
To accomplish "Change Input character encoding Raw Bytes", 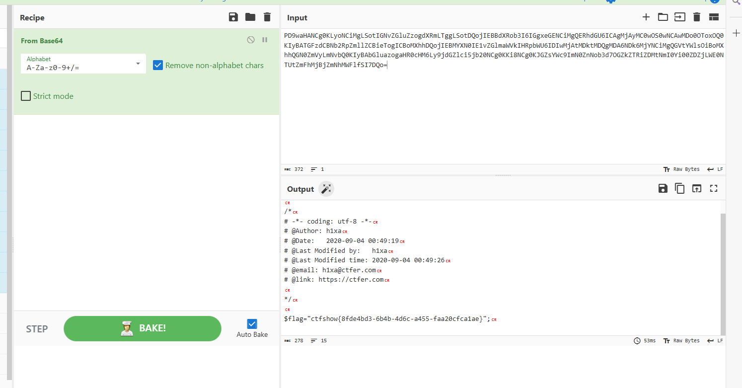I will point(681,169).
